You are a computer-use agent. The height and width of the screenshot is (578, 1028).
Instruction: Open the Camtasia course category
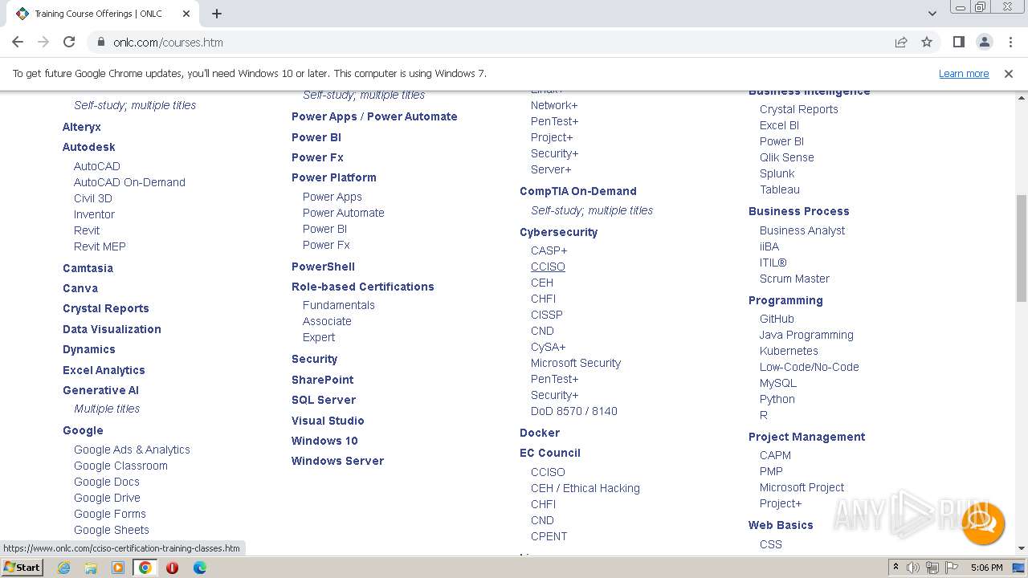(88, 268)
